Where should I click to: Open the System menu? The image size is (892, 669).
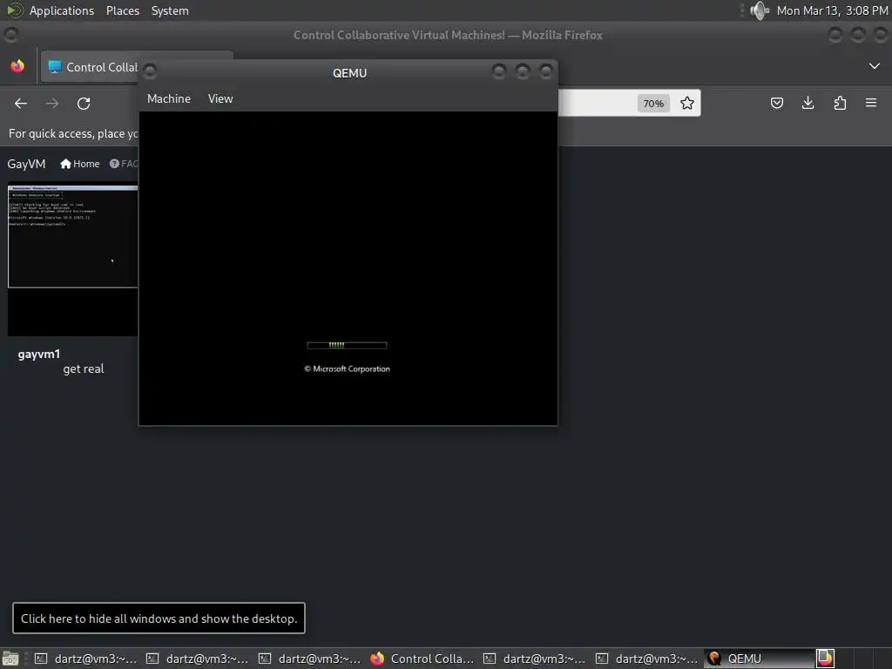(170, 10)
